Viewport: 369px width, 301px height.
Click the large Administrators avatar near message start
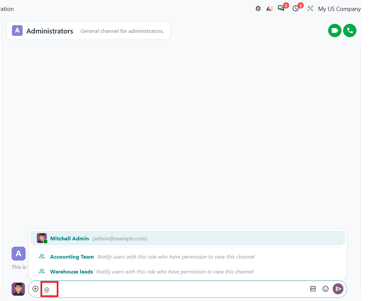click(x=19, y=254)
